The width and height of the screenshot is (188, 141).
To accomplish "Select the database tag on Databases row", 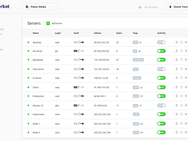I will (x=138, y=60).
